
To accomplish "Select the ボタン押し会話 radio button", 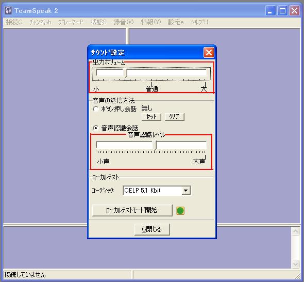I will coord(96,109).
